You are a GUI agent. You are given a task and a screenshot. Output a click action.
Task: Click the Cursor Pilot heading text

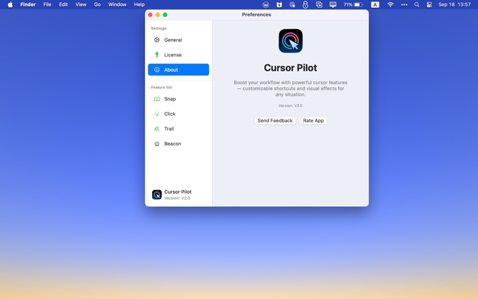[x=290, y=68]
